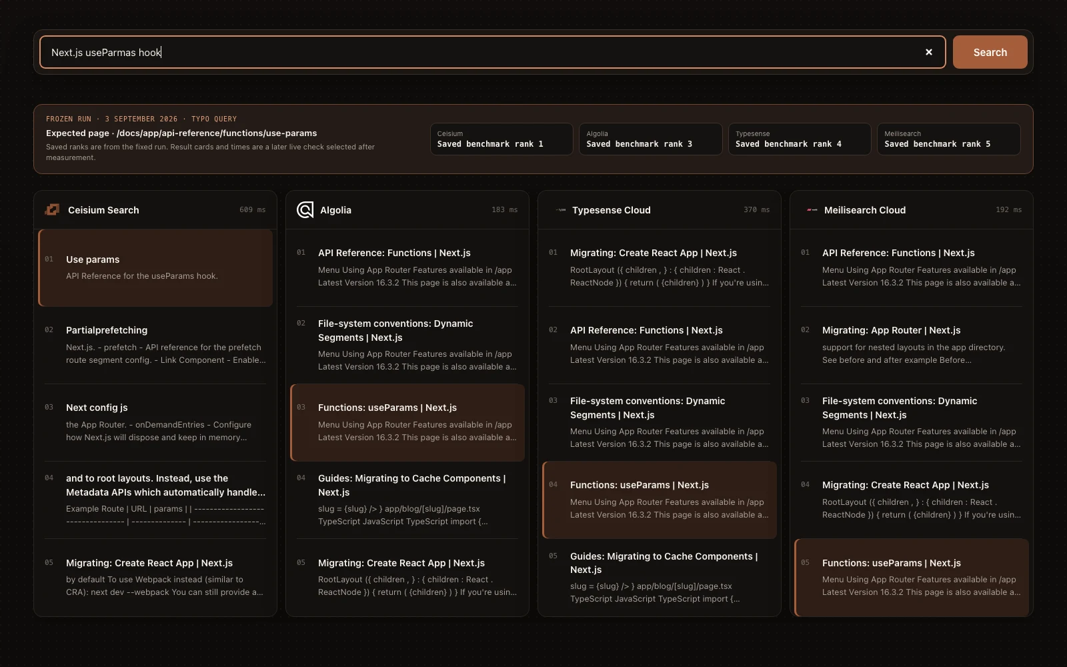Clear the search query with the X icon
Viewport: 1067px width, 667px height.
click(928, 52)
